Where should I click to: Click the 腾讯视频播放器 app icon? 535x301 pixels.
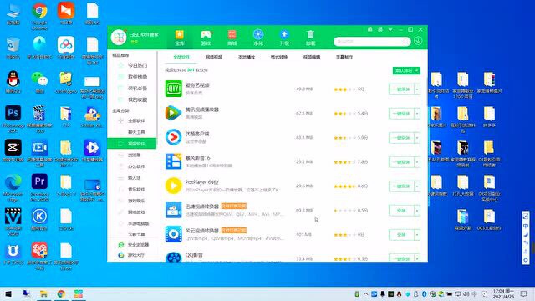[x=173, y=113]
